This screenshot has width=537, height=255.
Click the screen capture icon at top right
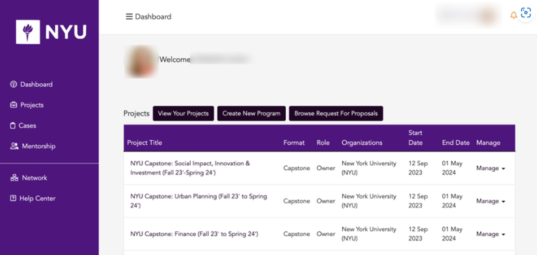pyautogui.click(x=526, y=13)
